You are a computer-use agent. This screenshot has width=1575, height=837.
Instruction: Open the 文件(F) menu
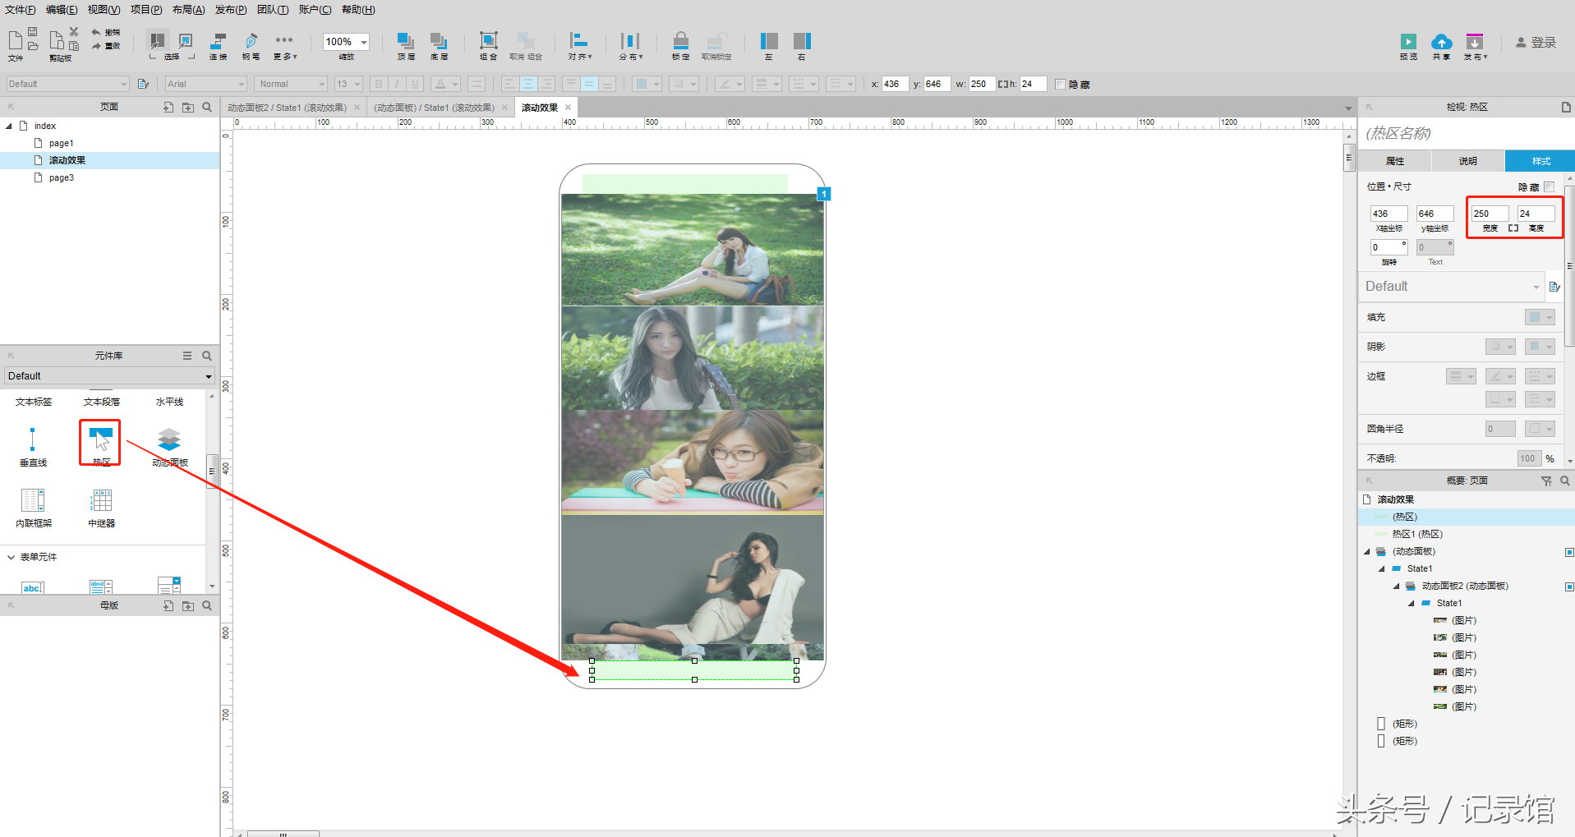[21, 10]
